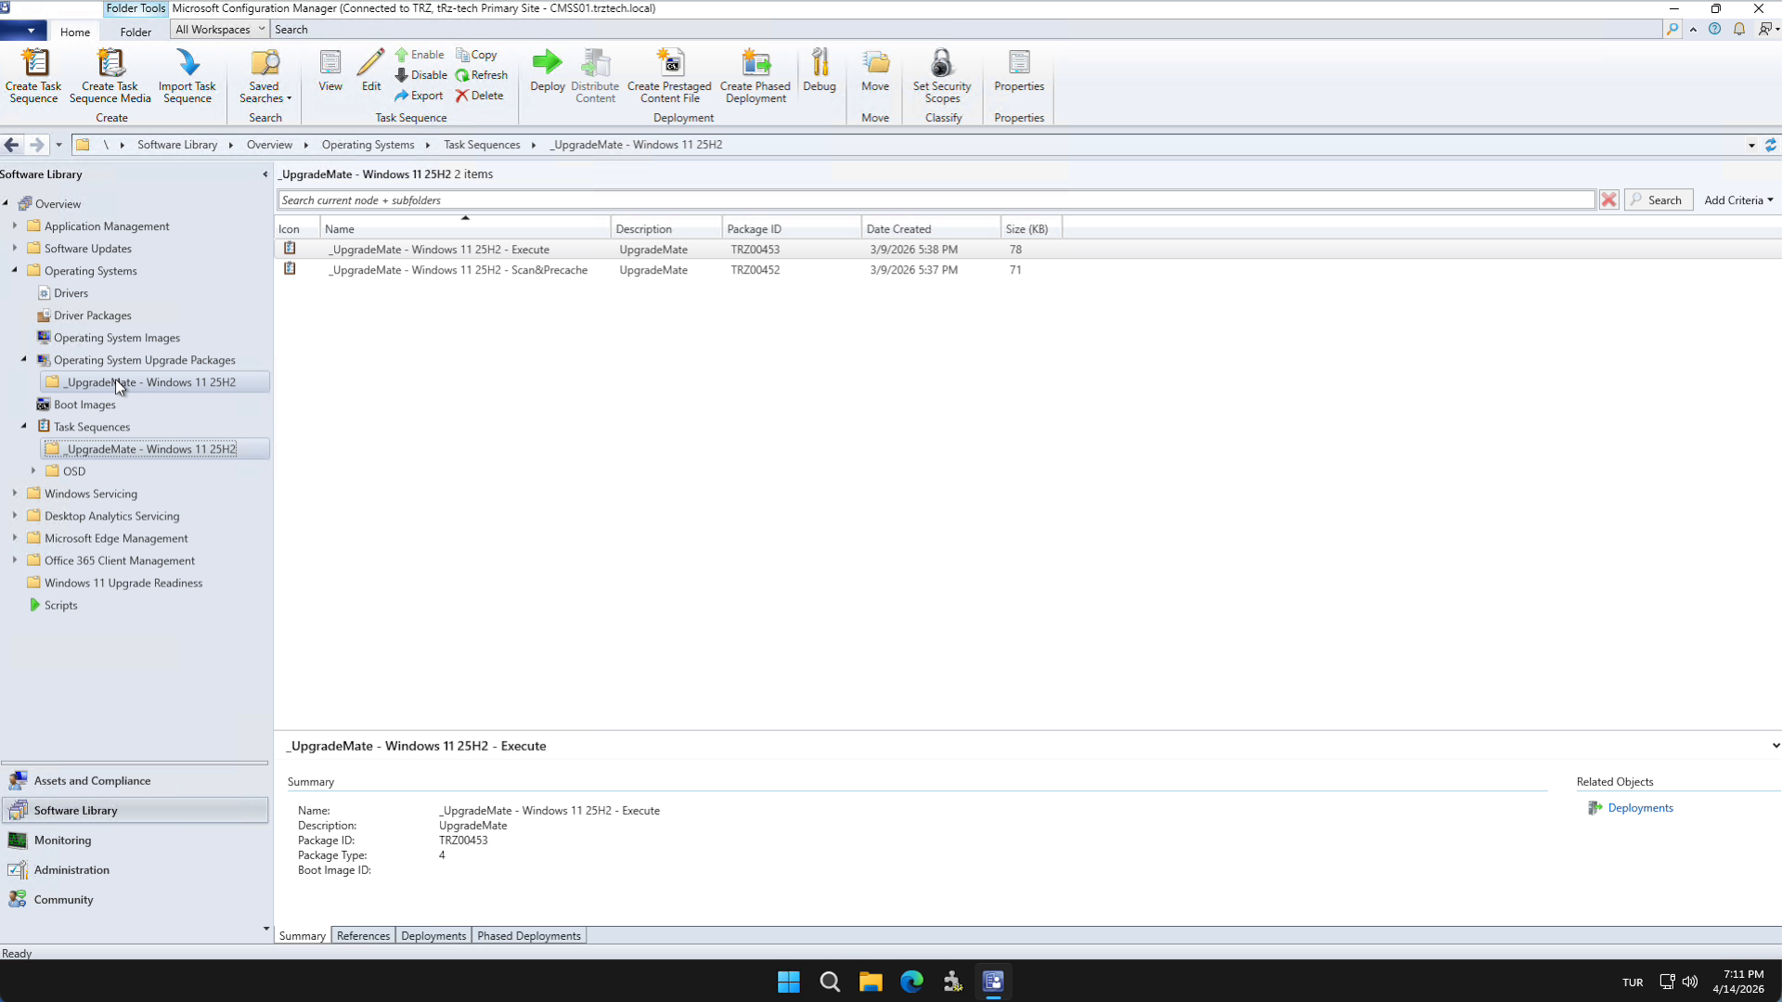Image resolution: width=1782 pixels, height=1002 pixels.
Task: Open Saved Searches dropdown
Action: tap(265, 76)
